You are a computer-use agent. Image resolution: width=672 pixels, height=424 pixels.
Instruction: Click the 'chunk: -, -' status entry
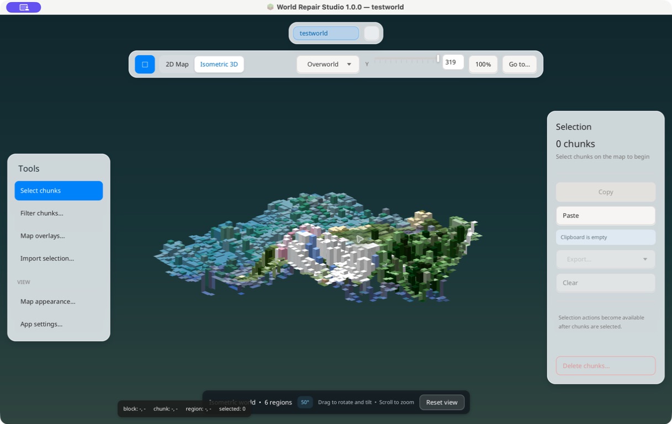[x=166, y=409]
